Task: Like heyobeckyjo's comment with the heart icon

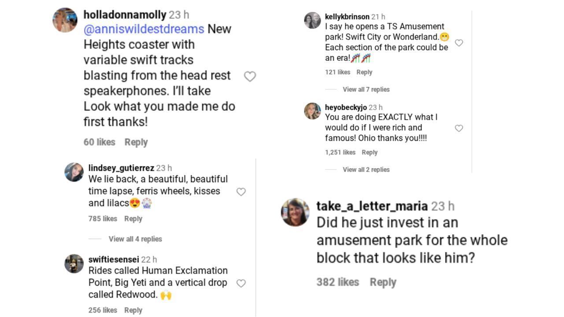Action: [x=459, y=129]
